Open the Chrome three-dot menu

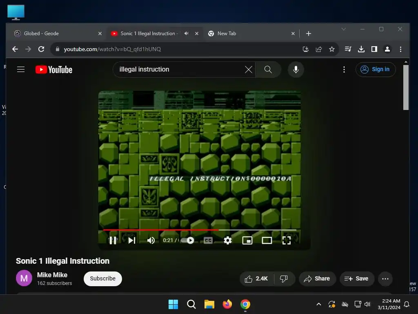tap(400, 49)
